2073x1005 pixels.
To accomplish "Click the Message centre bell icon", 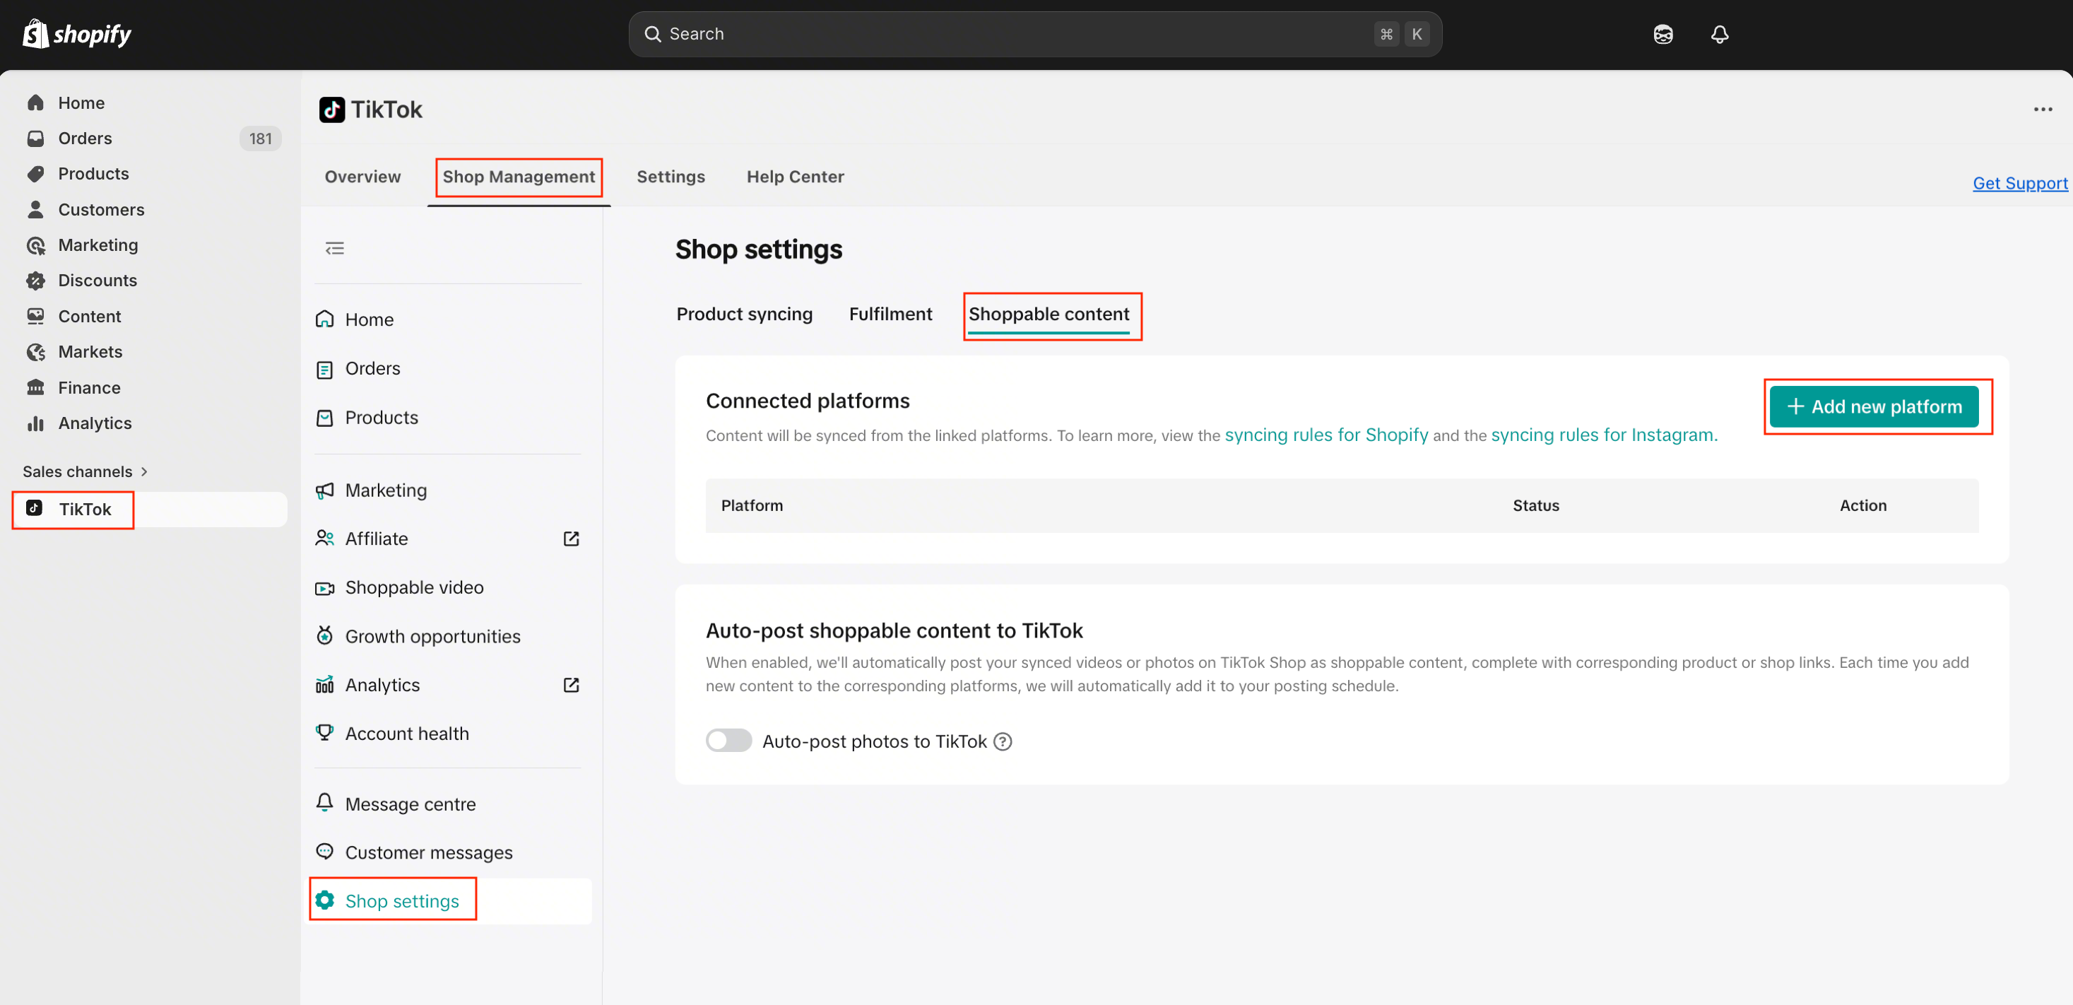I will [324, 803].
